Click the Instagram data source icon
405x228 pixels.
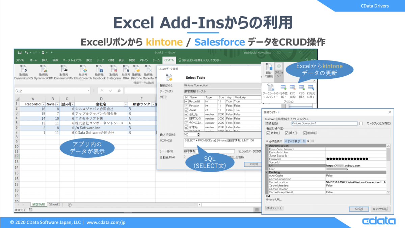113,68
